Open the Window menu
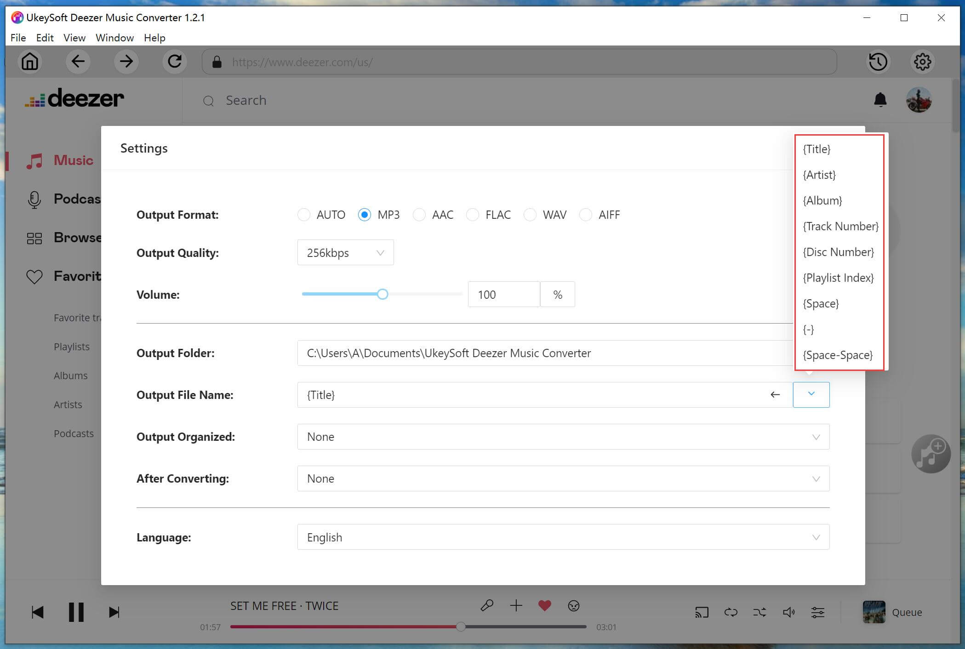This screenshot has height=649, width=965. (114, 38)
